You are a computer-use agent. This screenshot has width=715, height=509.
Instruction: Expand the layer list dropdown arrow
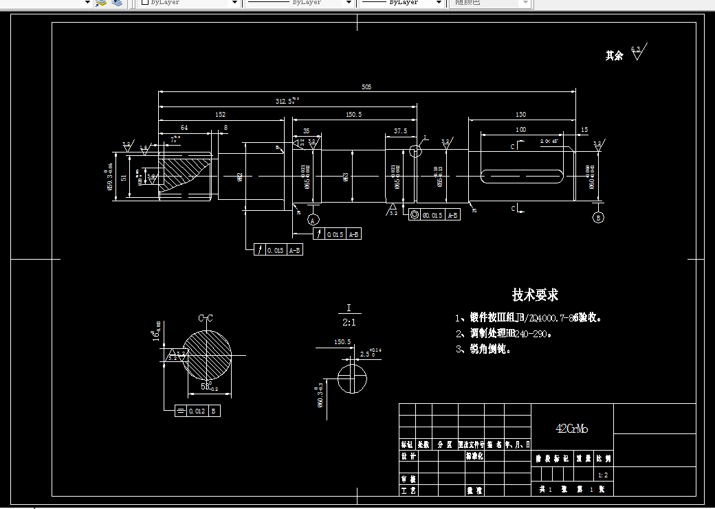87,2
